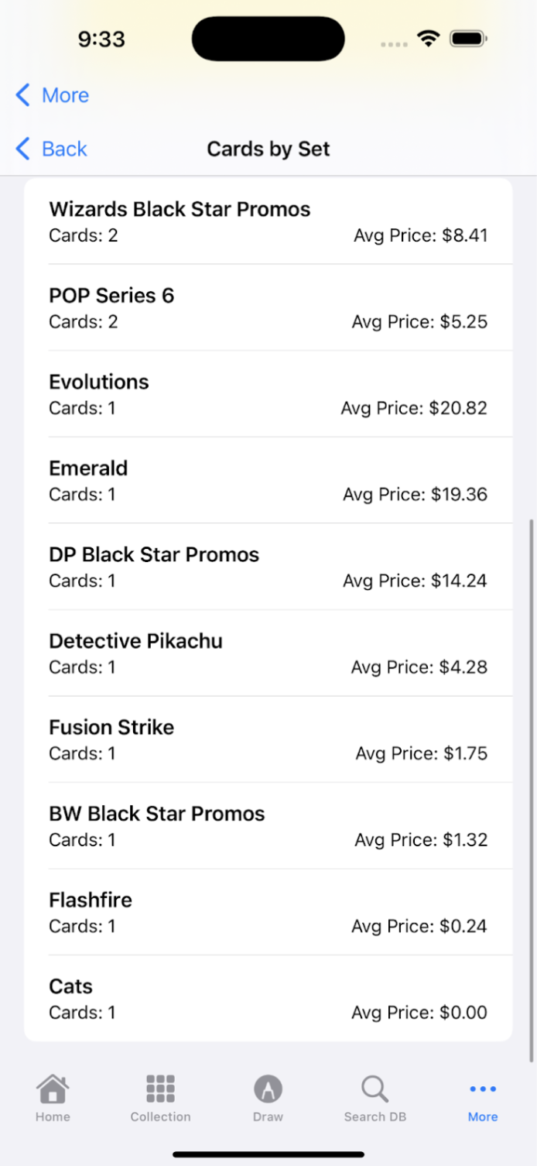
Task: Select the Fusion Strike set
Action: 268,739
